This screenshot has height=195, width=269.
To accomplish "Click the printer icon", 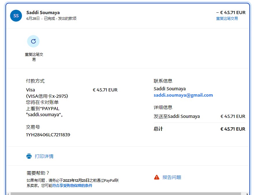I will pos(29,156).
